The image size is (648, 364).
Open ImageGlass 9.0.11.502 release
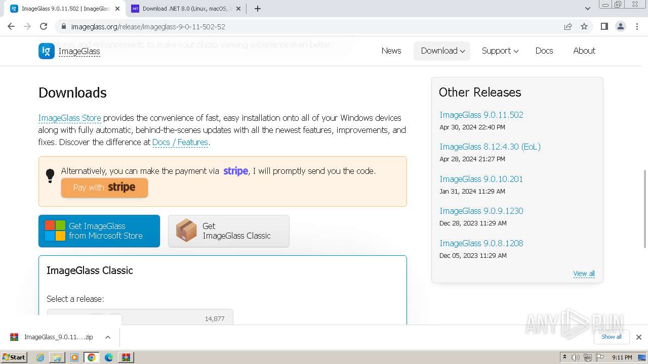coord(481,115)
